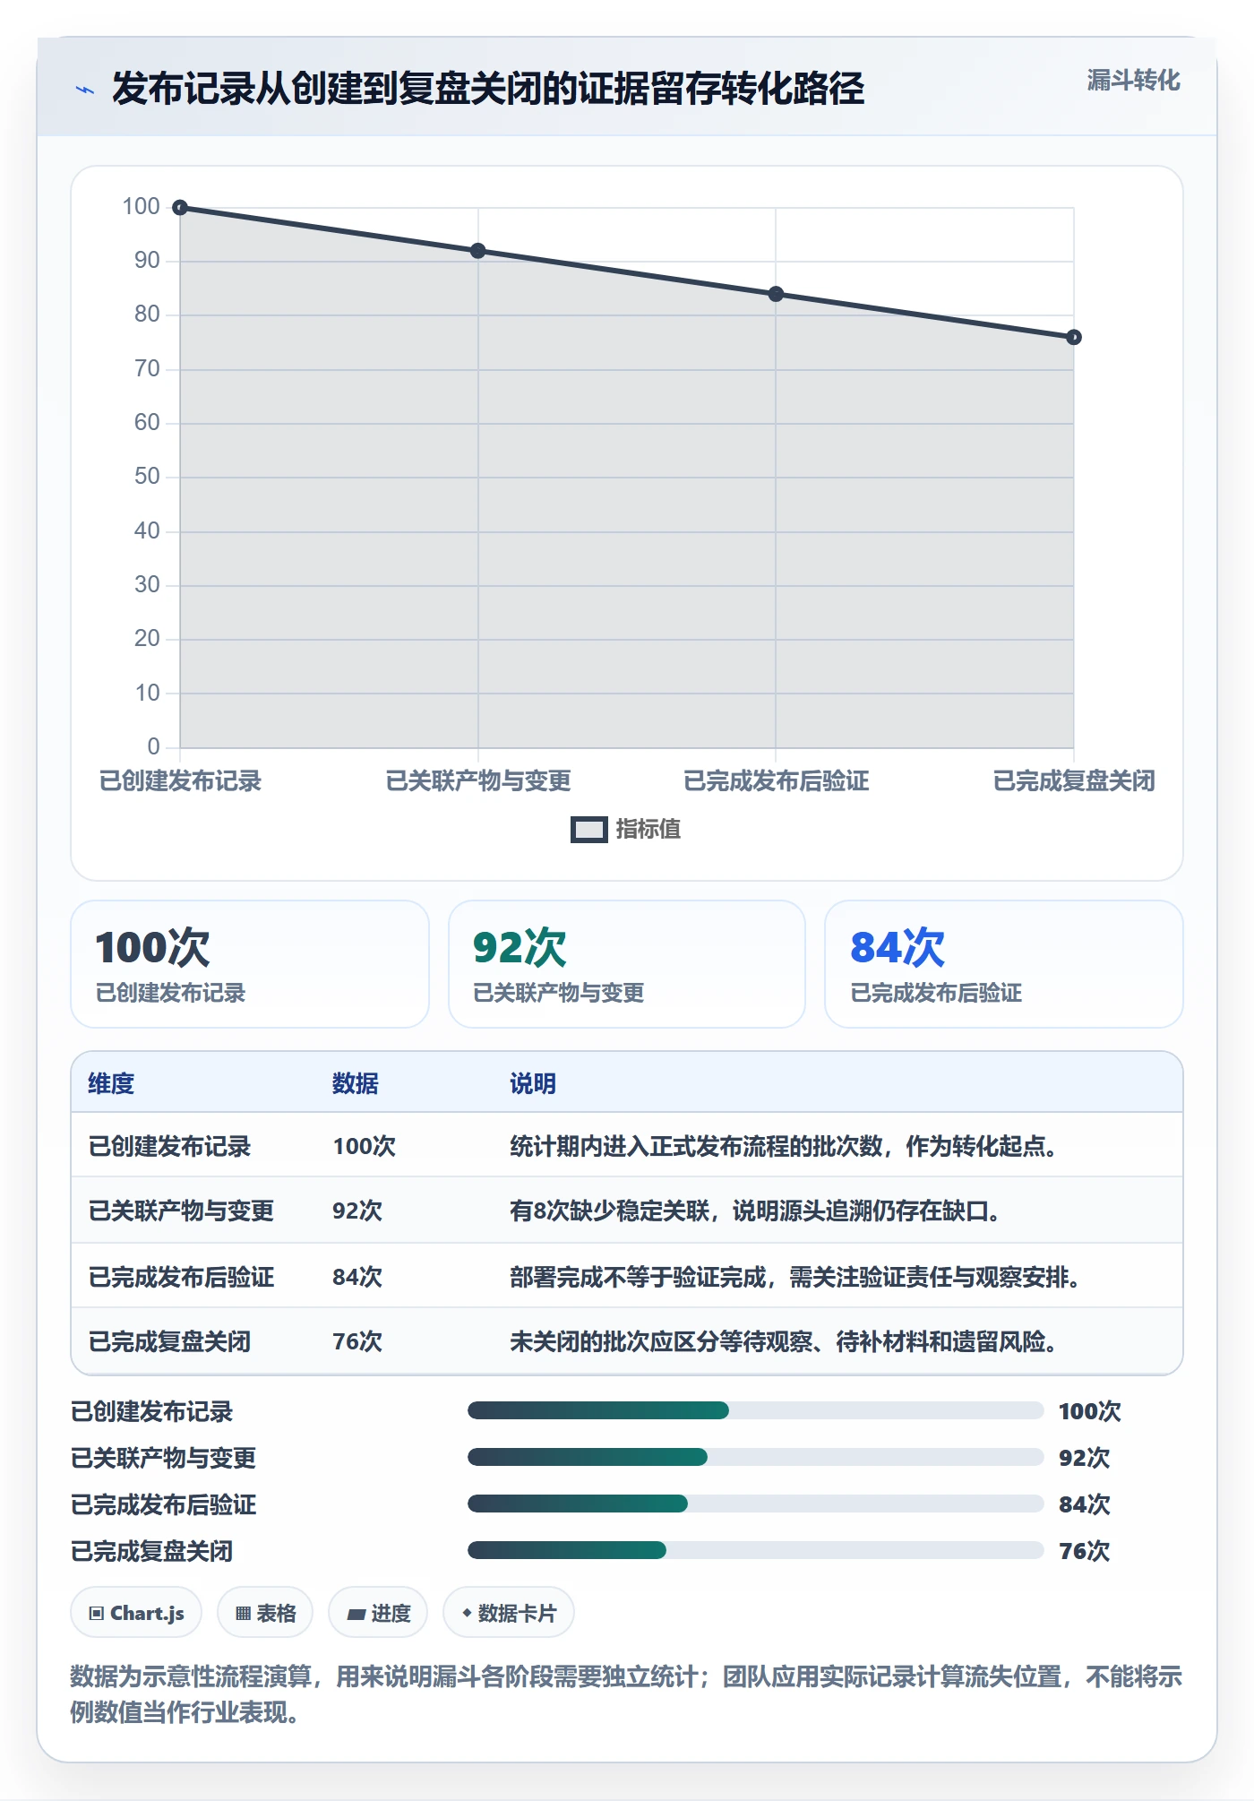Click the 漏斗转化 tag in the header
The image size is (1254, 1801).
tap(1133, 81)
